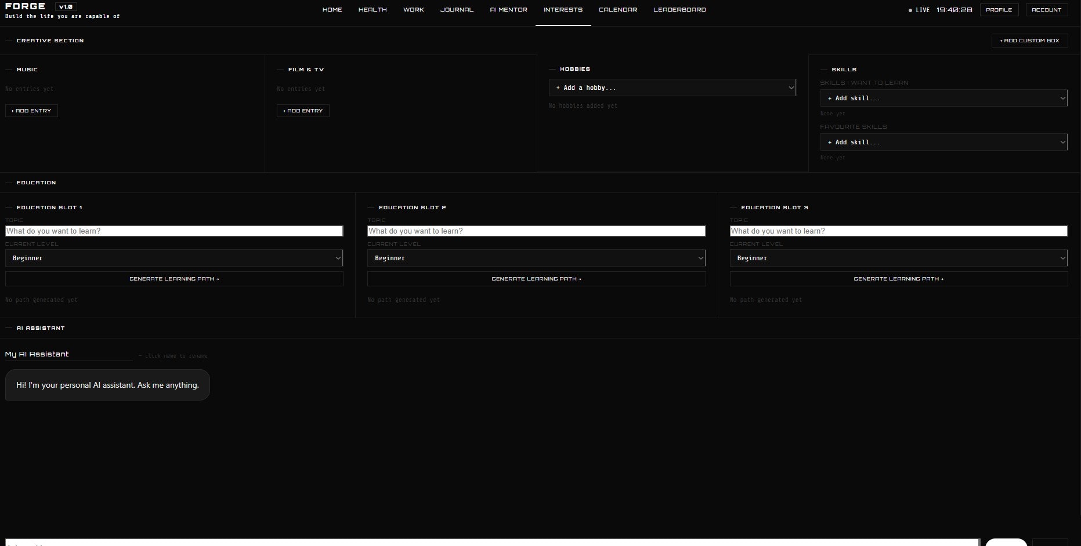
Task: Click the 'Favourite Skills' label
Action: (853, 127)
